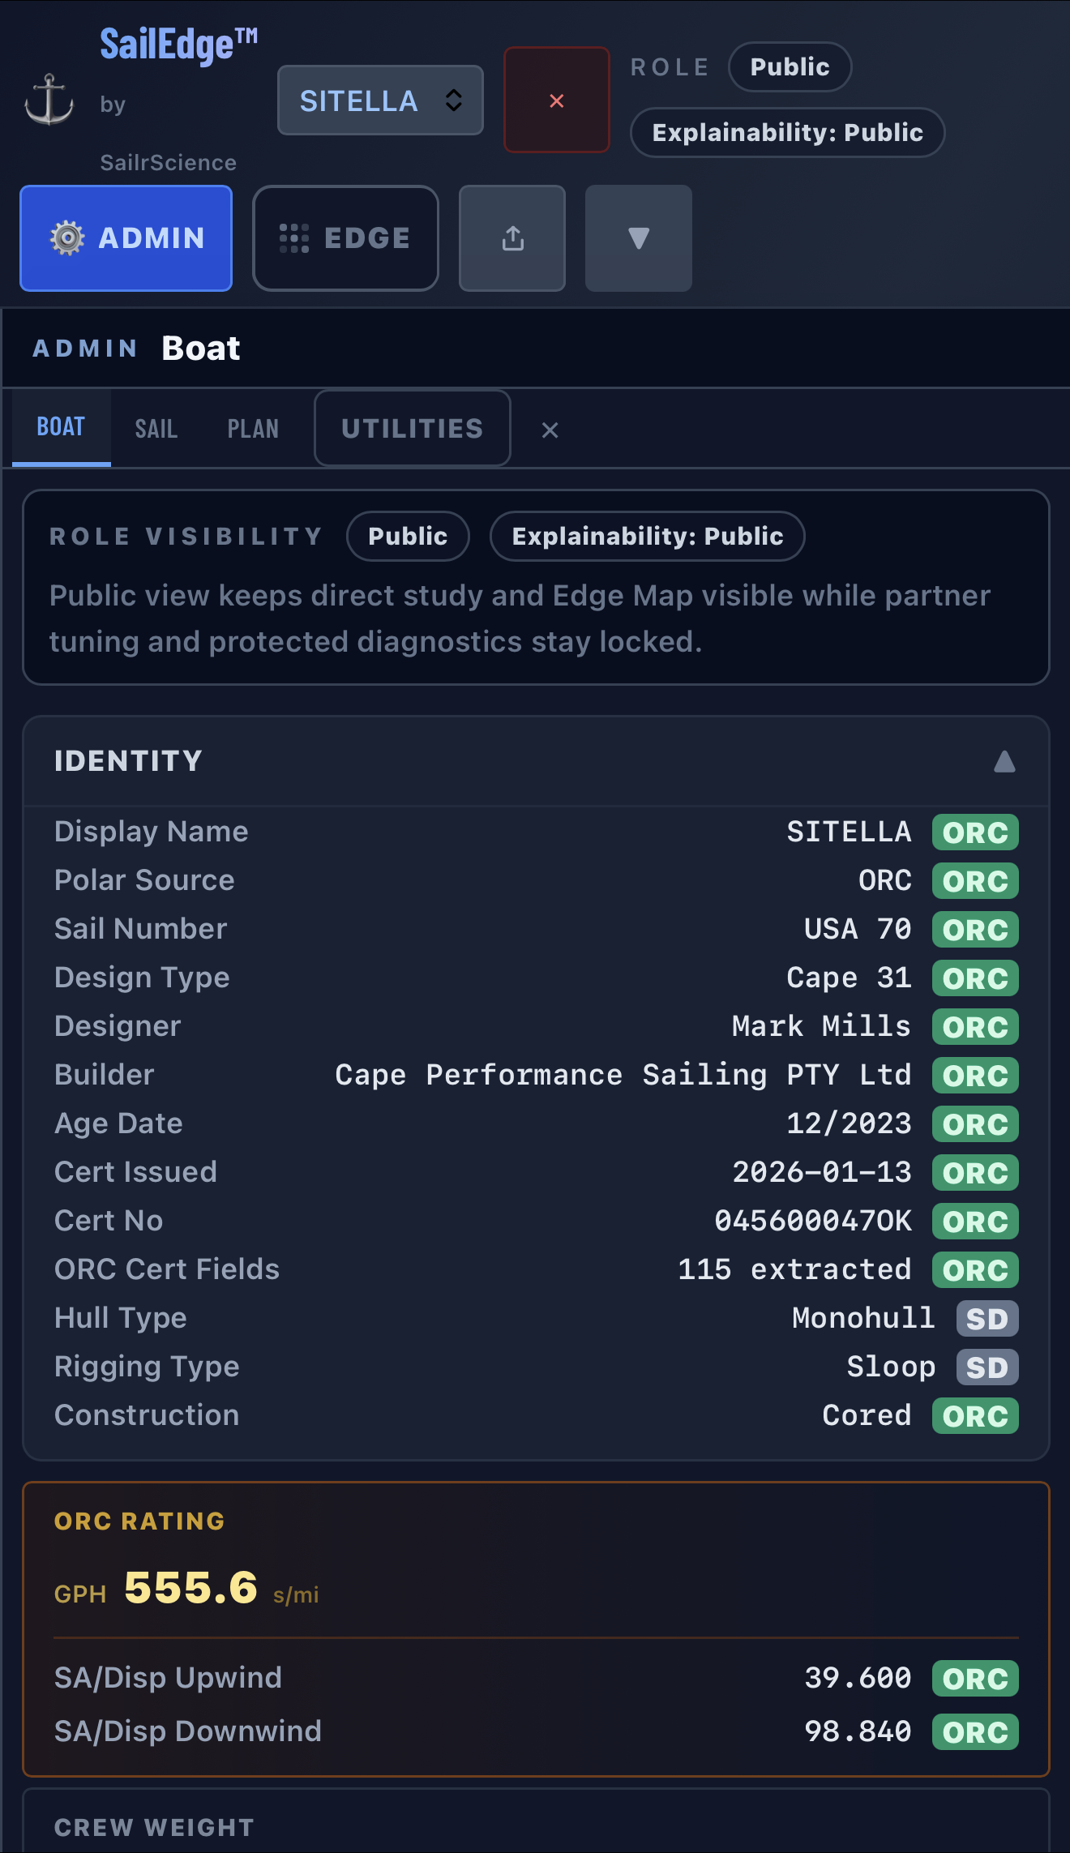Click Explainability pill in Role Visibility card
The height and width of the screenshot is (1853, 1070).
pos(647,537)
